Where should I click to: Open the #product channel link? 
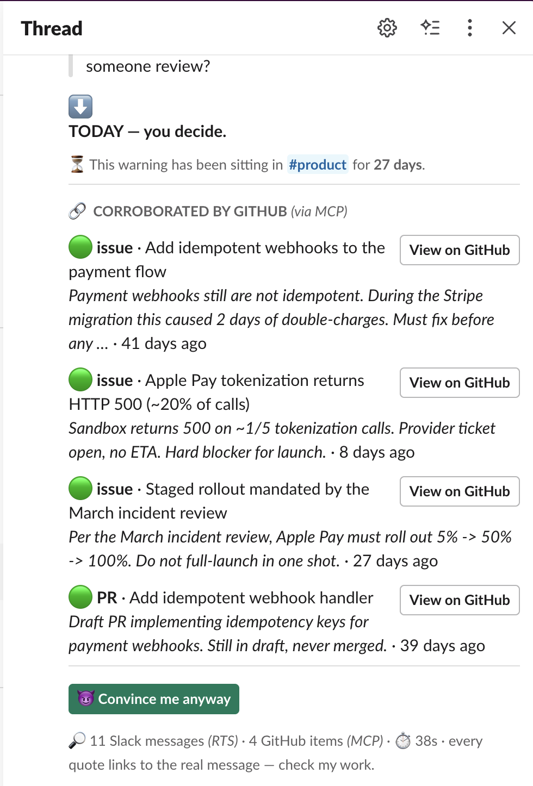318,165
